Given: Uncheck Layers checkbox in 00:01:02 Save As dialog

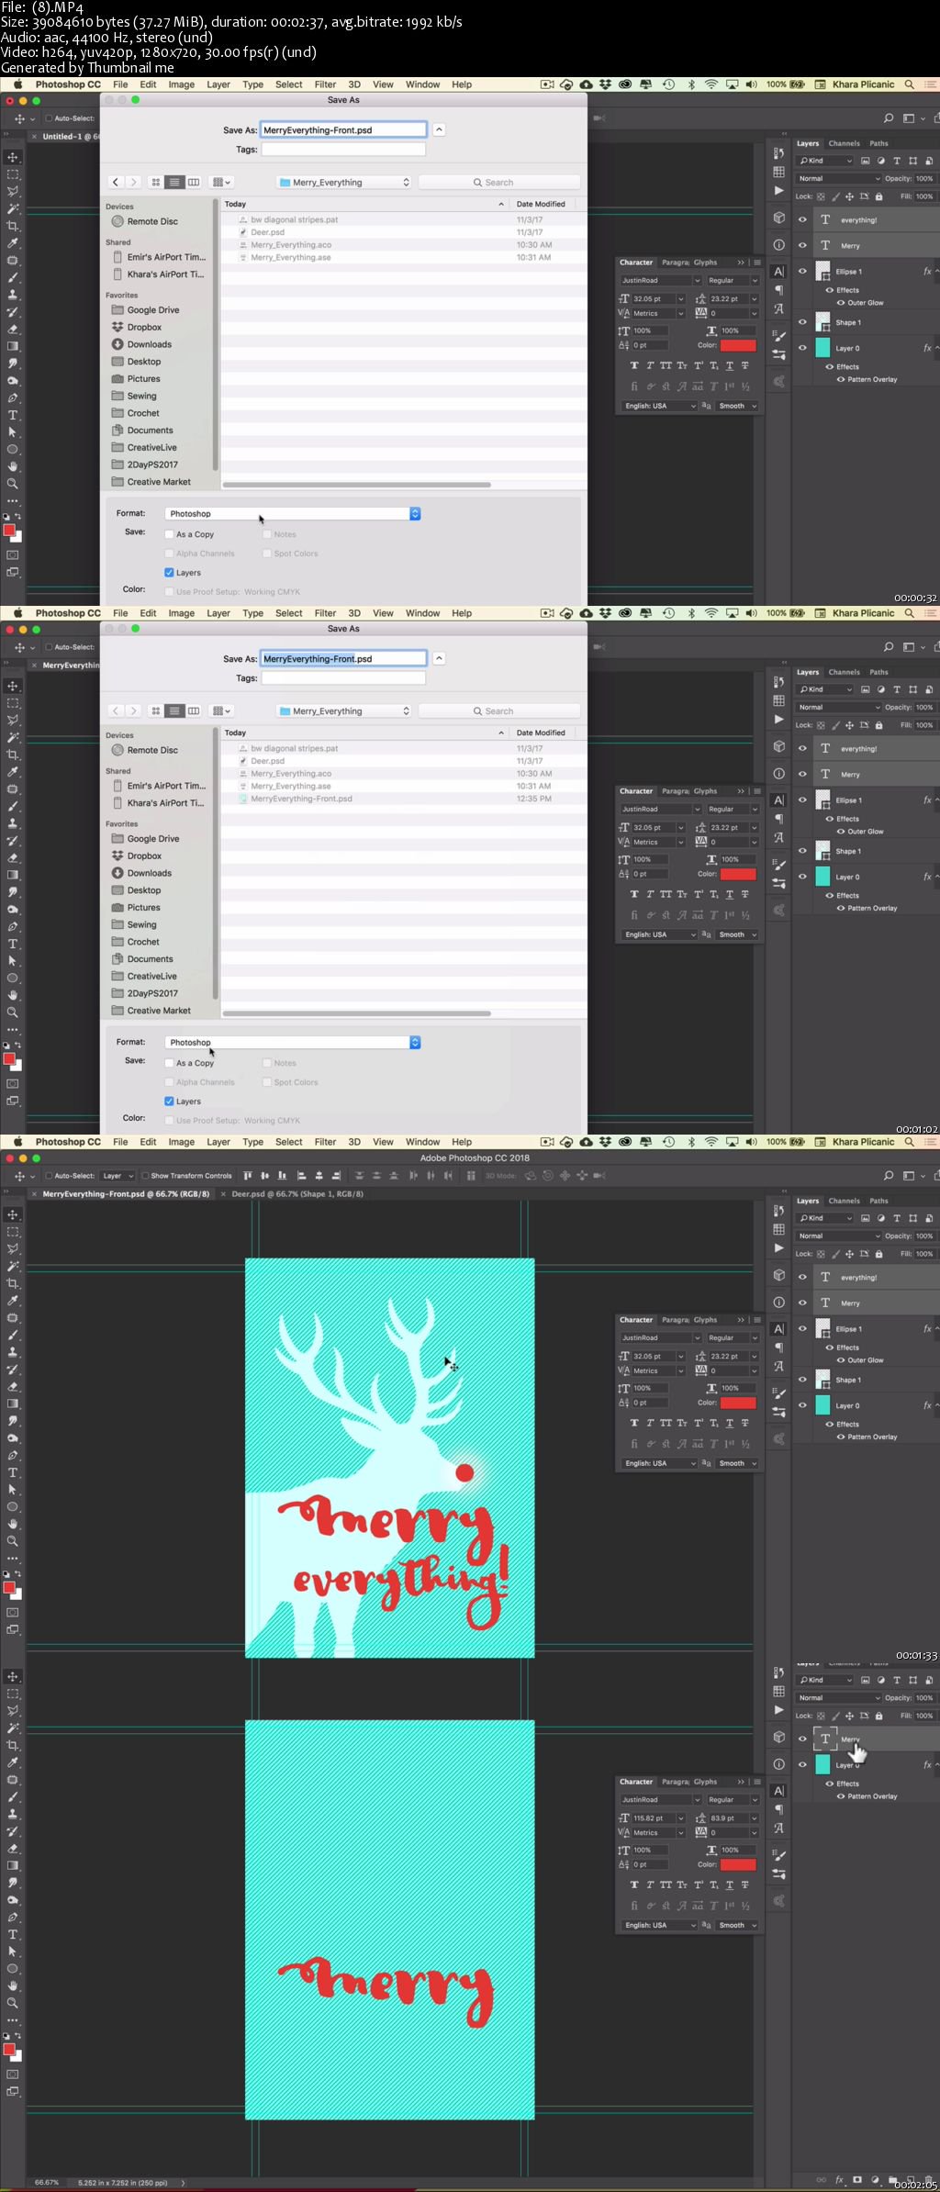Looking at the screenshot, I should (x=169, y=1102).
